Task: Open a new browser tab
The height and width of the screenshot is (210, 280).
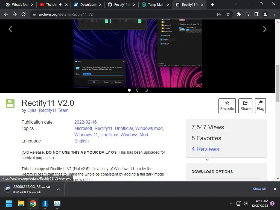Action: coord(212,5)
